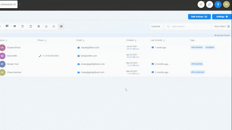Click the upload-arrow export toolbar icon
The height and width of the screenshot is (130, 232).
[54, 26]
